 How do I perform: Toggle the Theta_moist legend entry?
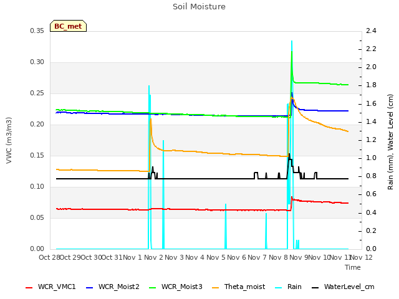[x=238, y=287]
